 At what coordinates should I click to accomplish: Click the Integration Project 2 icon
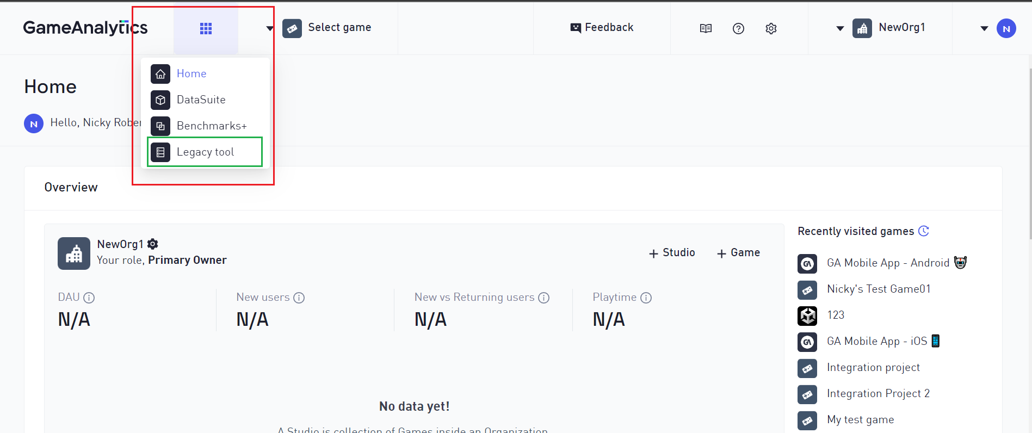[x=807, y=394]
